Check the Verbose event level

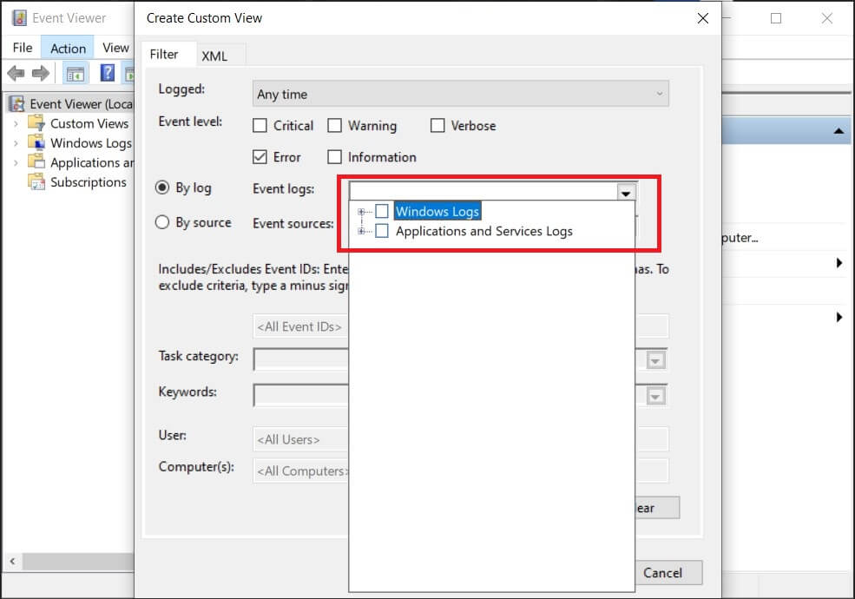tap(438, 125)
